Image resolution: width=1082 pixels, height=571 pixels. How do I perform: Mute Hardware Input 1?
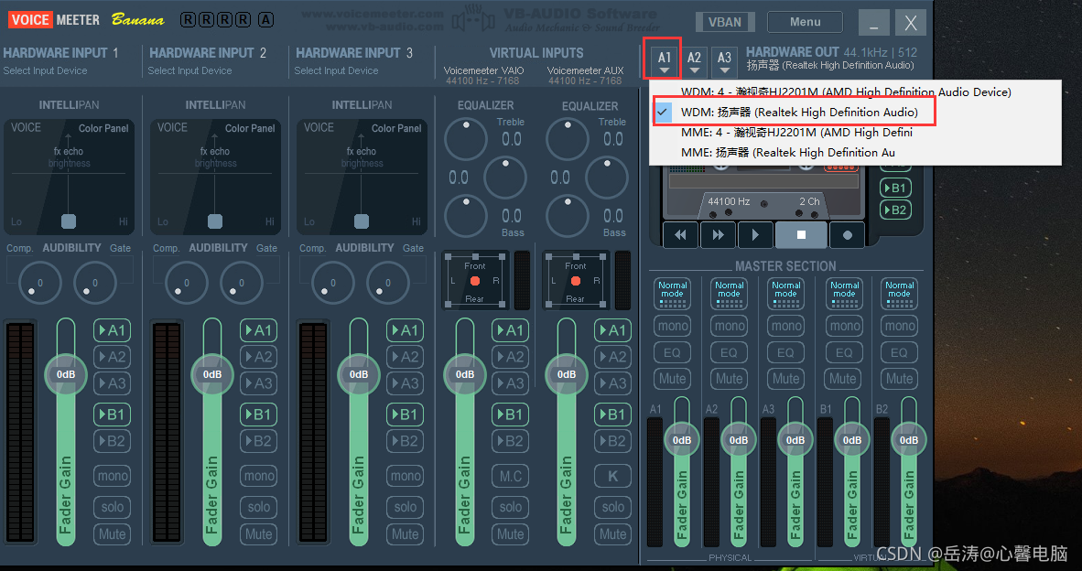click(x=112, y=533)
